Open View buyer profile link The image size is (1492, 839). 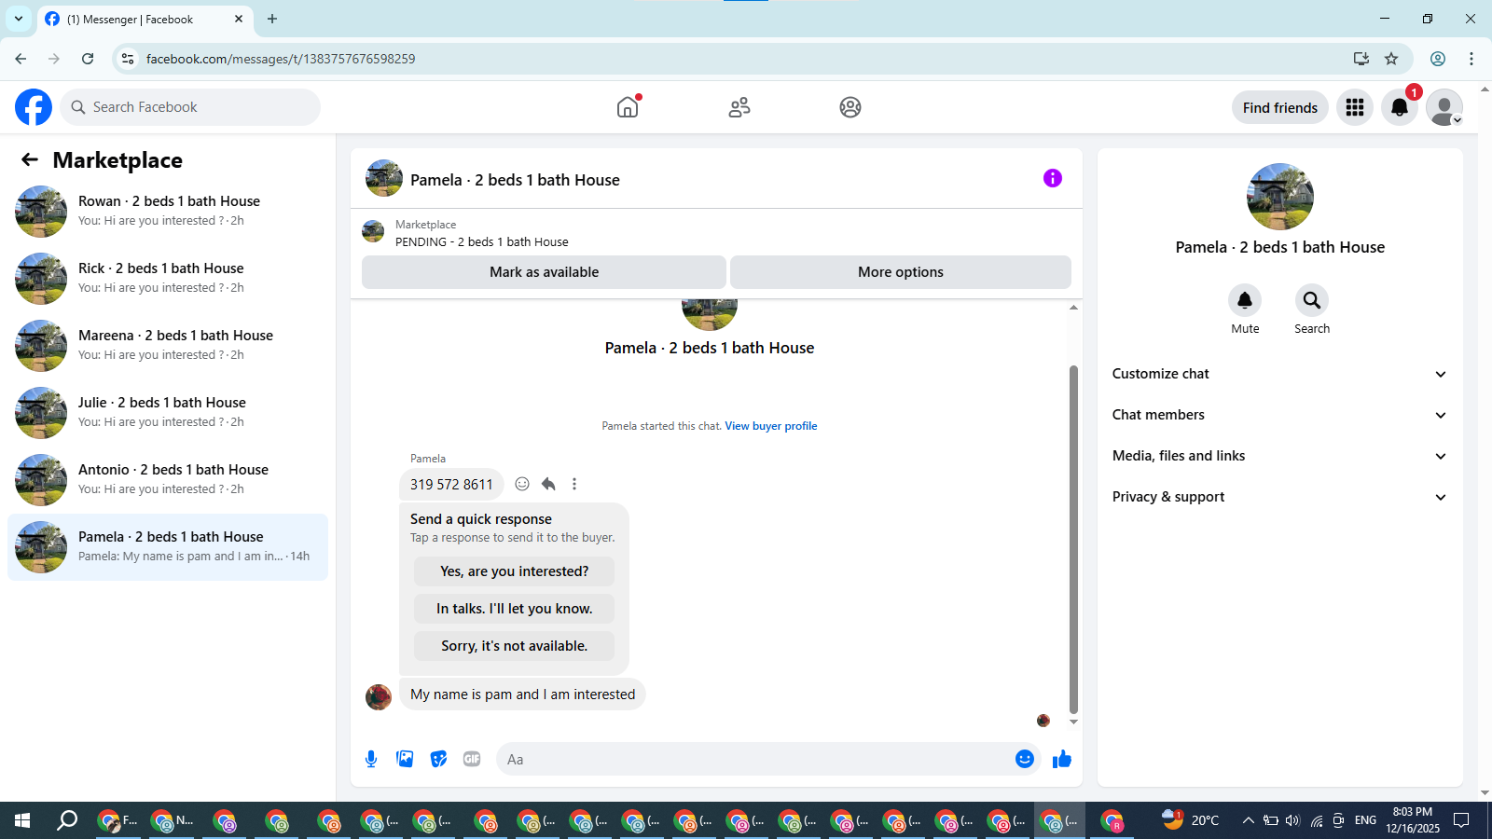pyautogui.click(x=771, y=426)
